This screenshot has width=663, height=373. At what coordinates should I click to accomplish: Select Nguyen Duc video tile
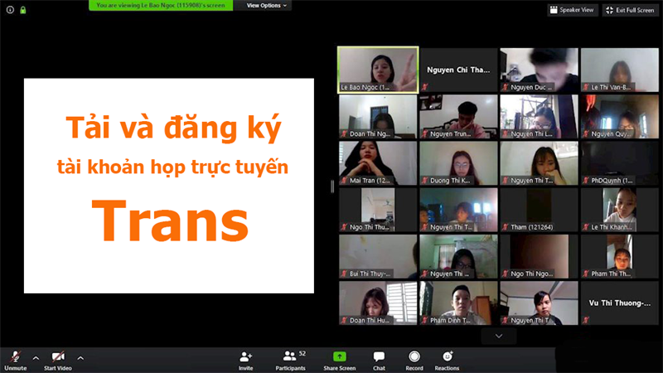[x=540, y=70]
